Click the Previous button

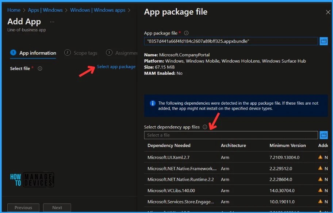pyautogui.click(x=23, y=207)
